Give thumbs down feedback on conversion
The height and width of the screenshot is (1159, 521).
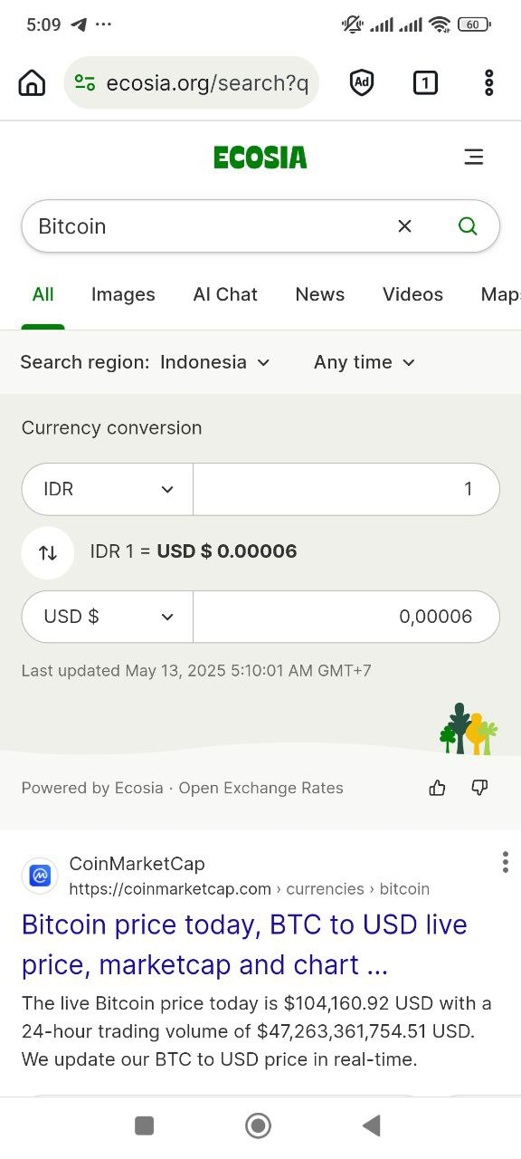click(x=480, y=788)
